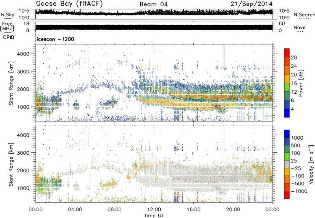The image size is (315, 218).
Task: Click the 'Velocity [m s-1]' color bar label
Action: [311, 164]
